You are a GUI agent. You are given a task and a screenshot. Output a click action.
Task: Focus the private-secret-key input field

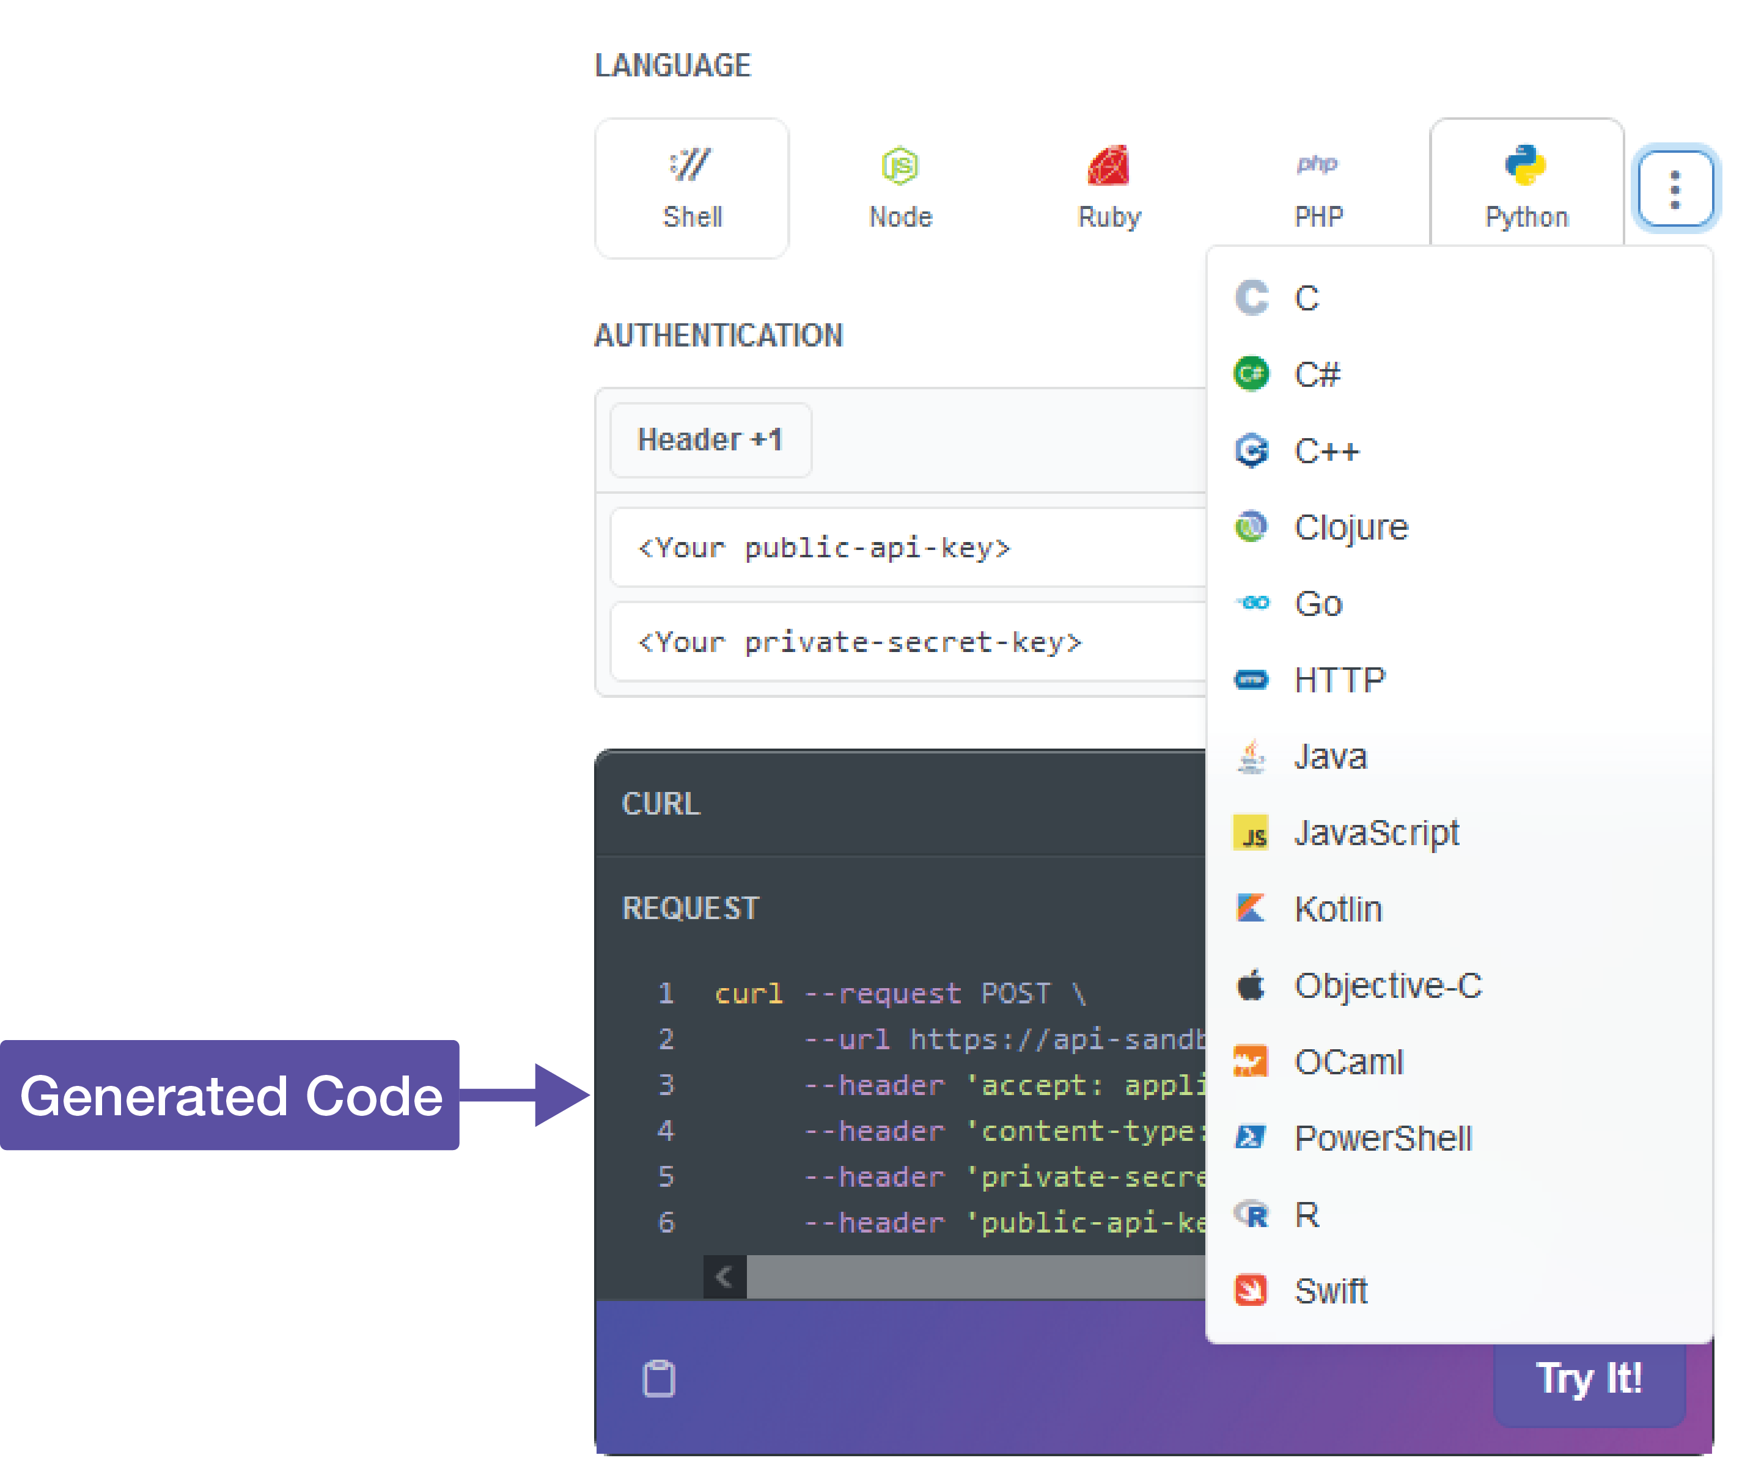coord(905,642)
